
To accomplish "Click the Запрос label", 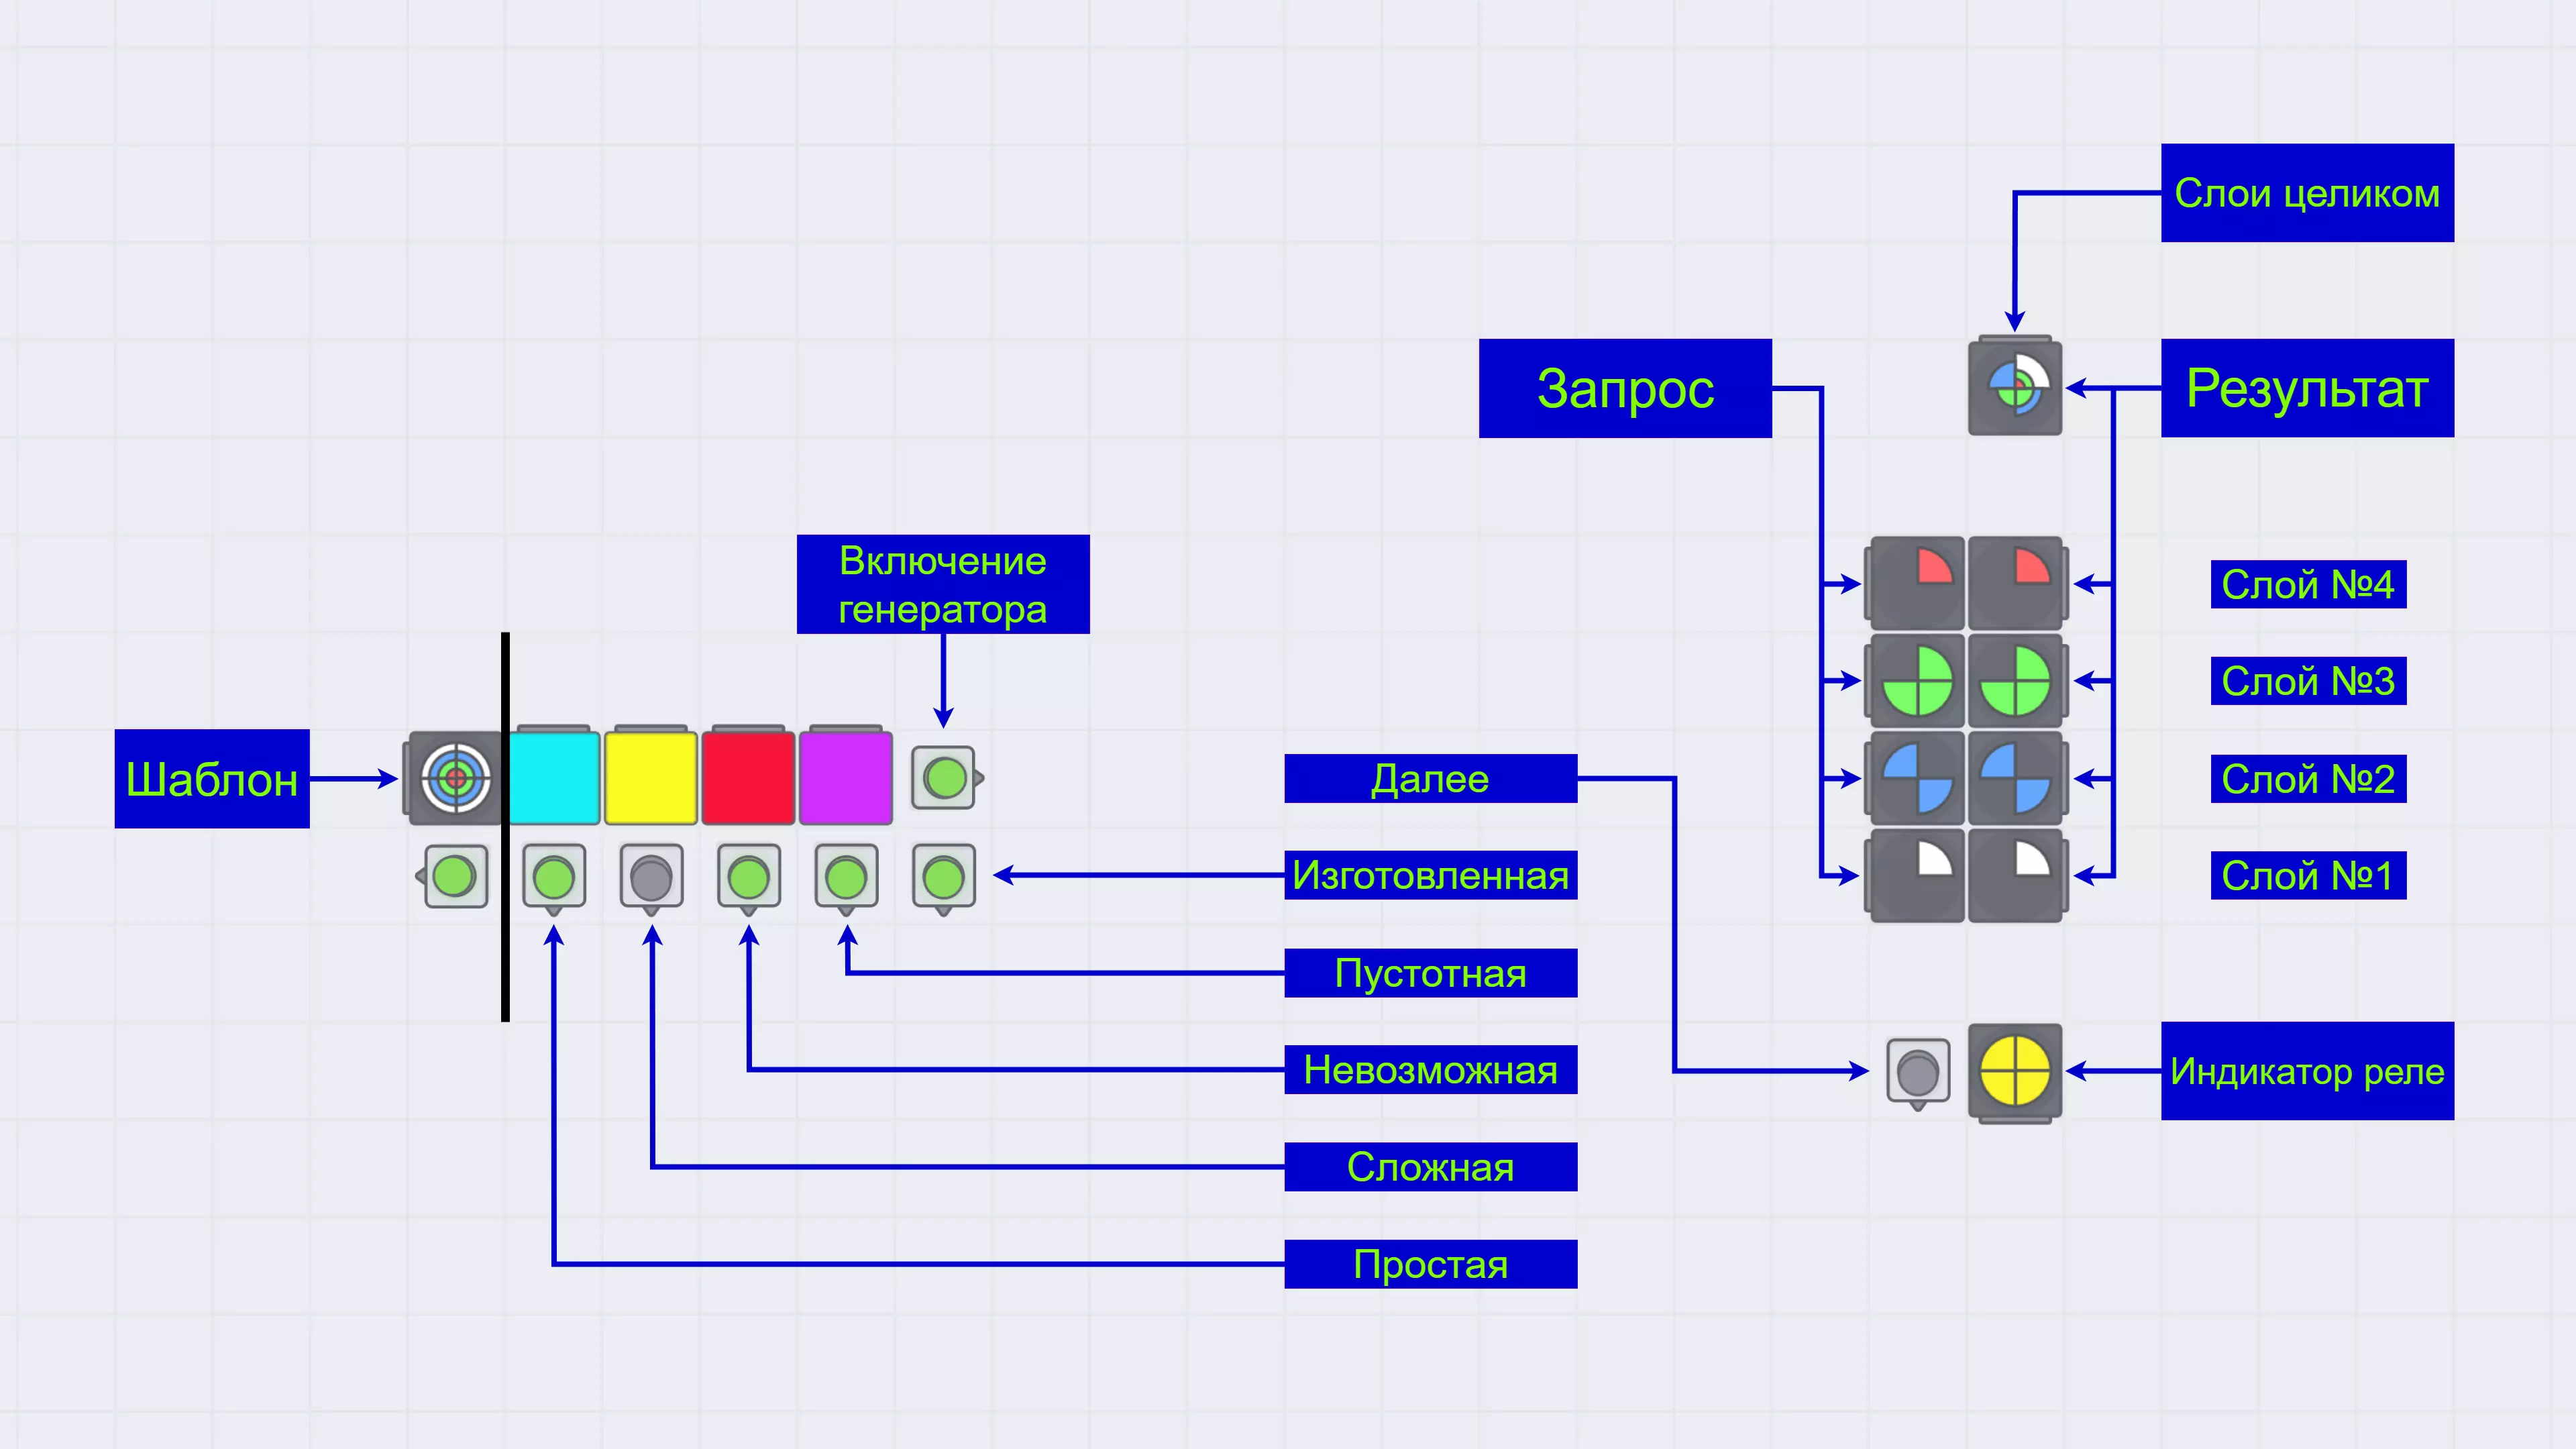I will (x=1625, y=388).
